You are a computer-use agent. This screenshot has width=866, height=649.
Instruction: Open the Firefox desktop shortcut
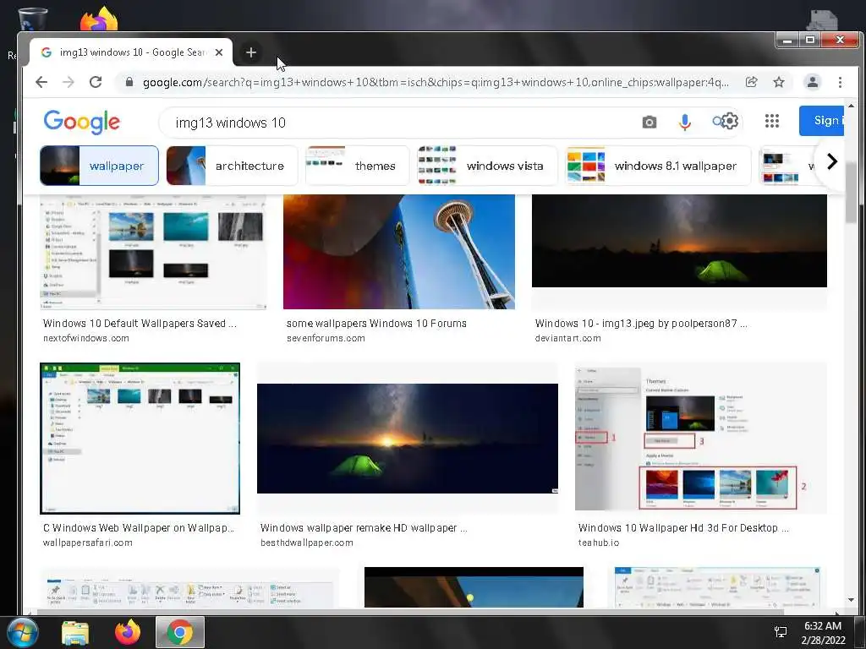pos(99,19)
